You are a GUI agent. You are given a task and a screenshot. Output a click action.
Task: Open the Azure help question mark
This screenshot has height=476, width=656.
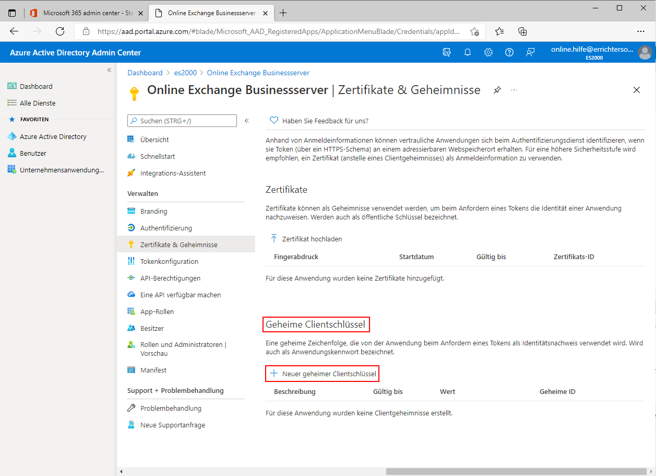(x=509, y=52)
